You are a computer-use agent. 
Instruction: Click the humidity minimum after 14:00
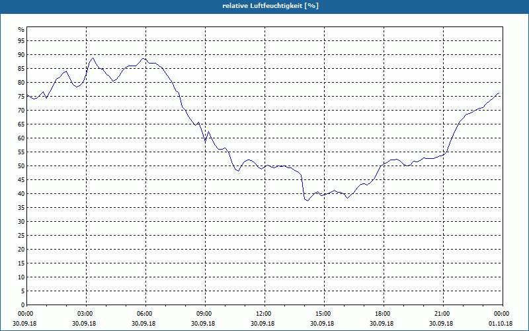click(x=307, y=201)
